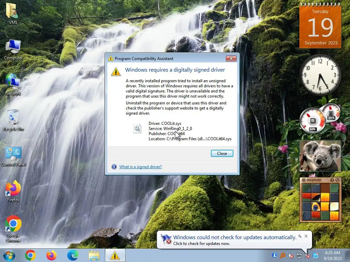Click the 'Location: C:\Program Files' text line
Image resolution: width=350 pixels, height=262 pixels.
point(190,139)
